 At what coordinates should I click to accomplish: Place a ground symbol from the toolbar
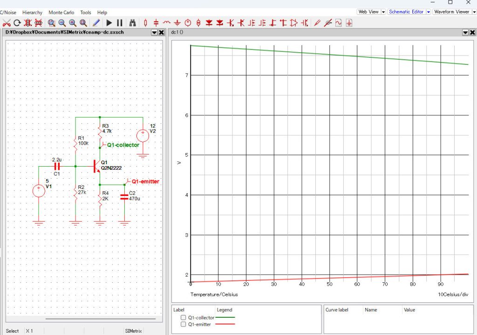point(177,22)
